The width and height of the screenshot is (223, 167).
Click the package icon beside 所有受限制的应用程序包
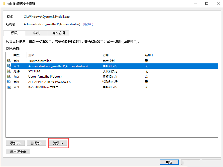9,87
